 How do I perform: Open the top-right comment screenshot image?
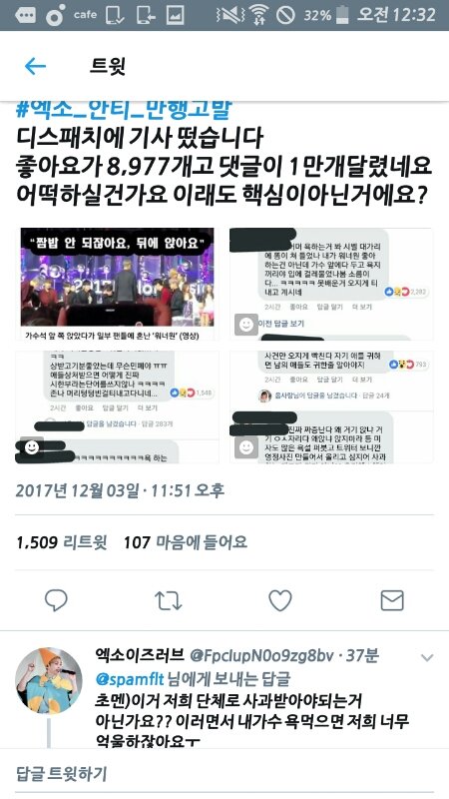pos(331,284)
